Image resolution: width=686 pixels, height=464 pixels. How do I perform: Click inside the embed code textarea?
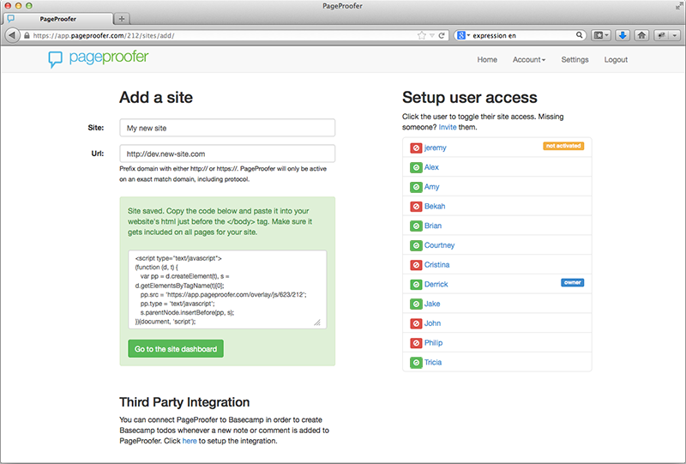coord(227,290)
